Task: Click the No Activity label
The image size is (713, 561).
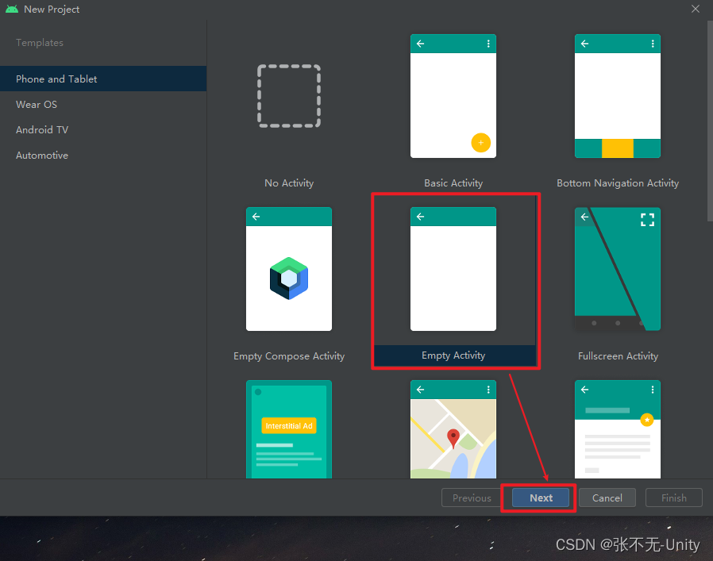Action: coord(289,183)
